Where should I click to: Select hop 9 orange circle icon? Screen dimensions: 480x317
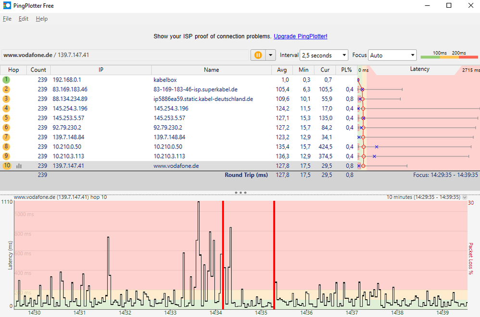coord(6,156)
